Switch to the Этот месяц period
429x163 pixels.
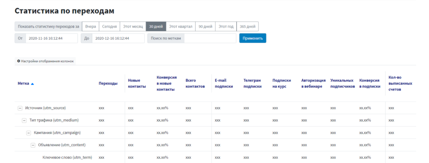coord(133,26)
